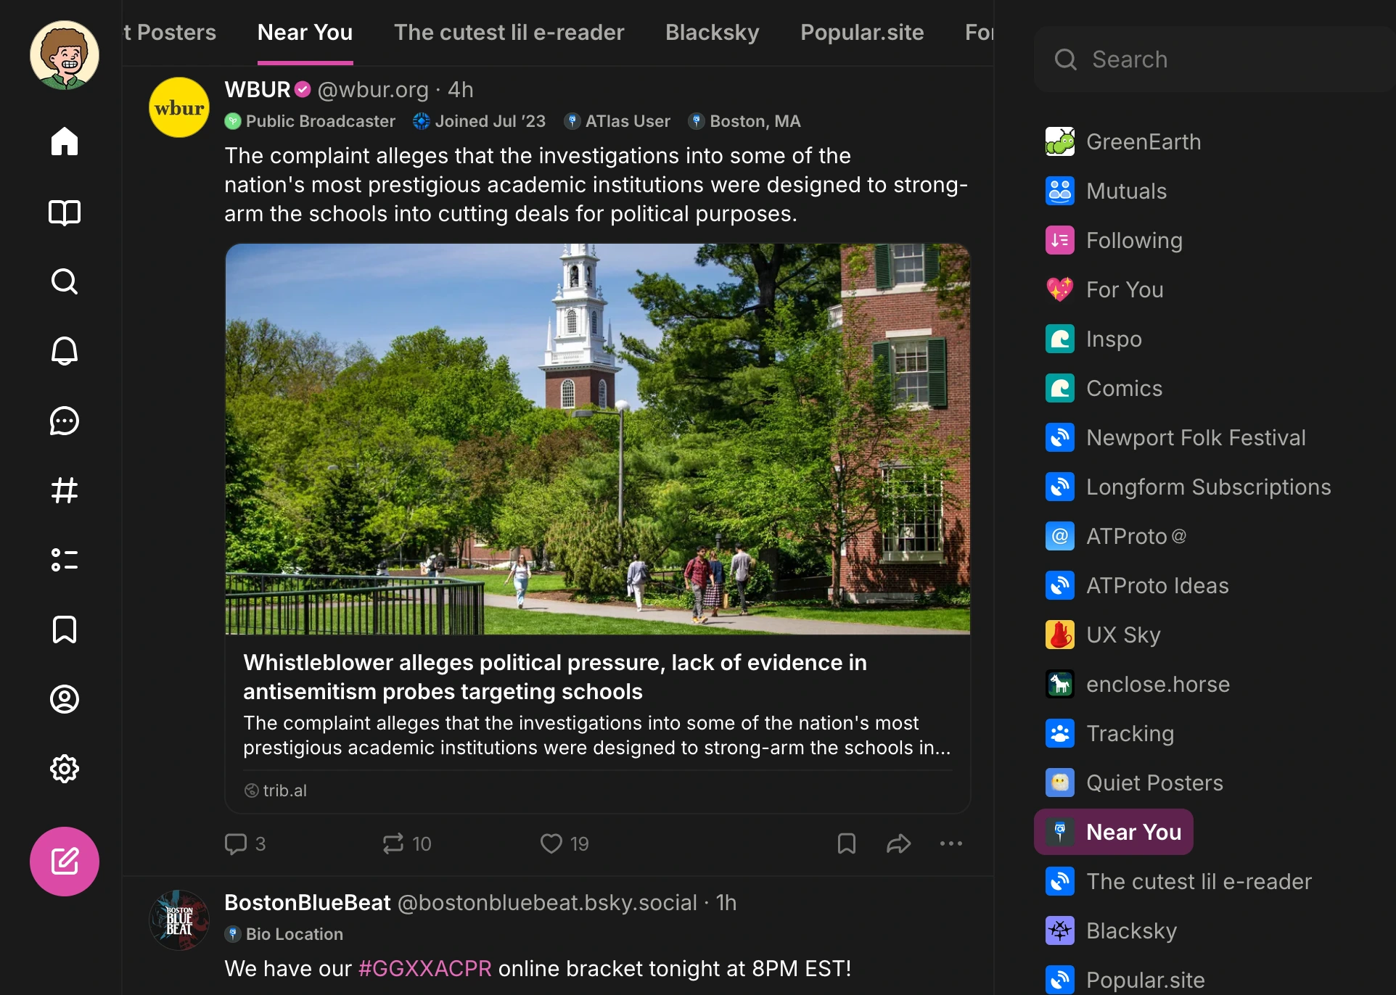Open the #GGXXACPR hashtag

[425, 969]
